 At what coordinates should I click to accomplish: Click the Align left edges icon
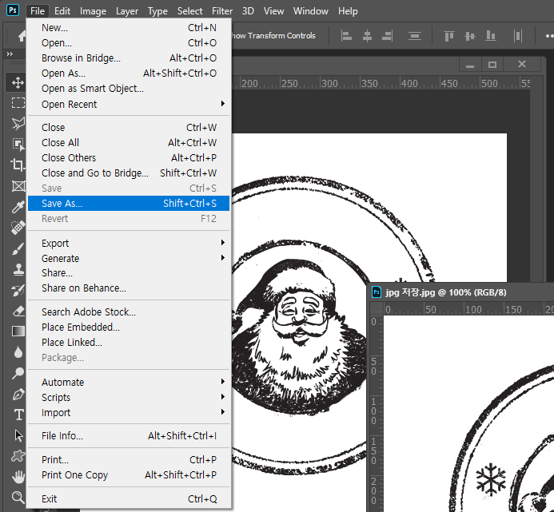(346, 36)
